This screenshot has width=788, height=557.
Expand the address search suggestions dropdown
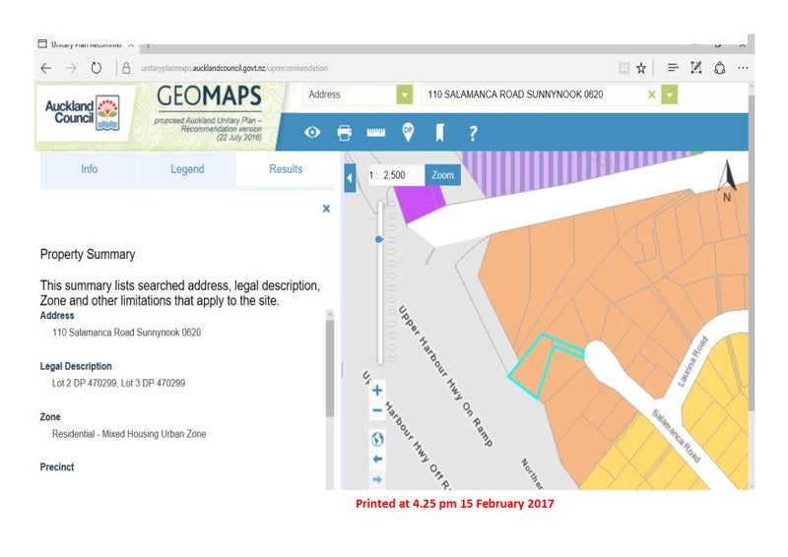670,94
